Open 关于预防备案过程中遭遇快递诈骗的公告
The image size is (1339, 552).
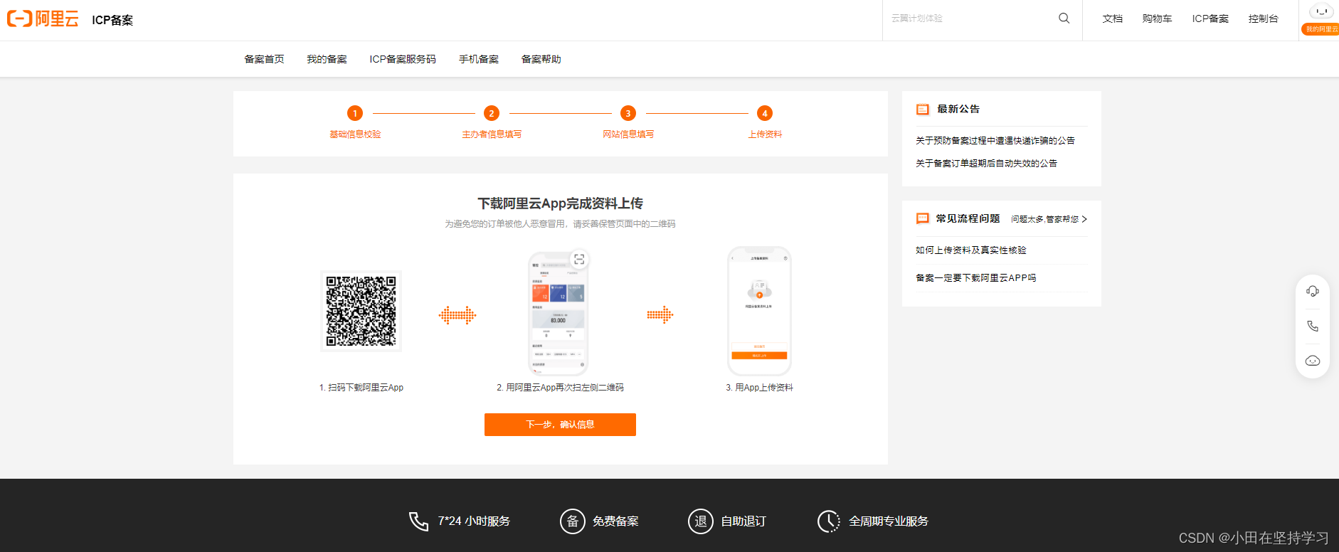[995, 141]
